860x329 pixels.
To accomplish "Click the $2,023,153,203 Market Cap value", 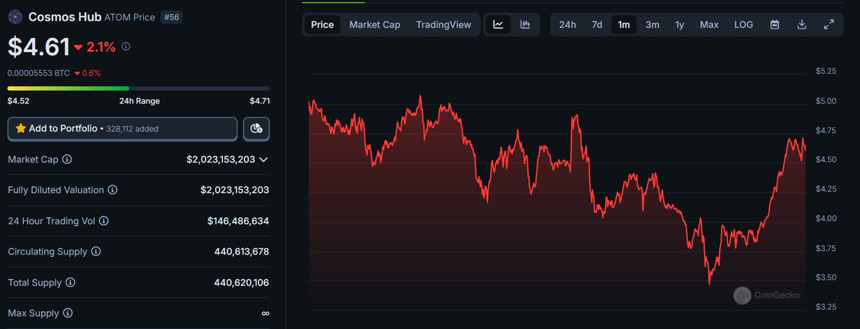I will [221, 159].
